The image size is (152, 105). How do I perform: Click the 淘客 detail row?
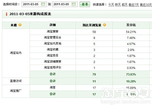[x=90, y=88]
